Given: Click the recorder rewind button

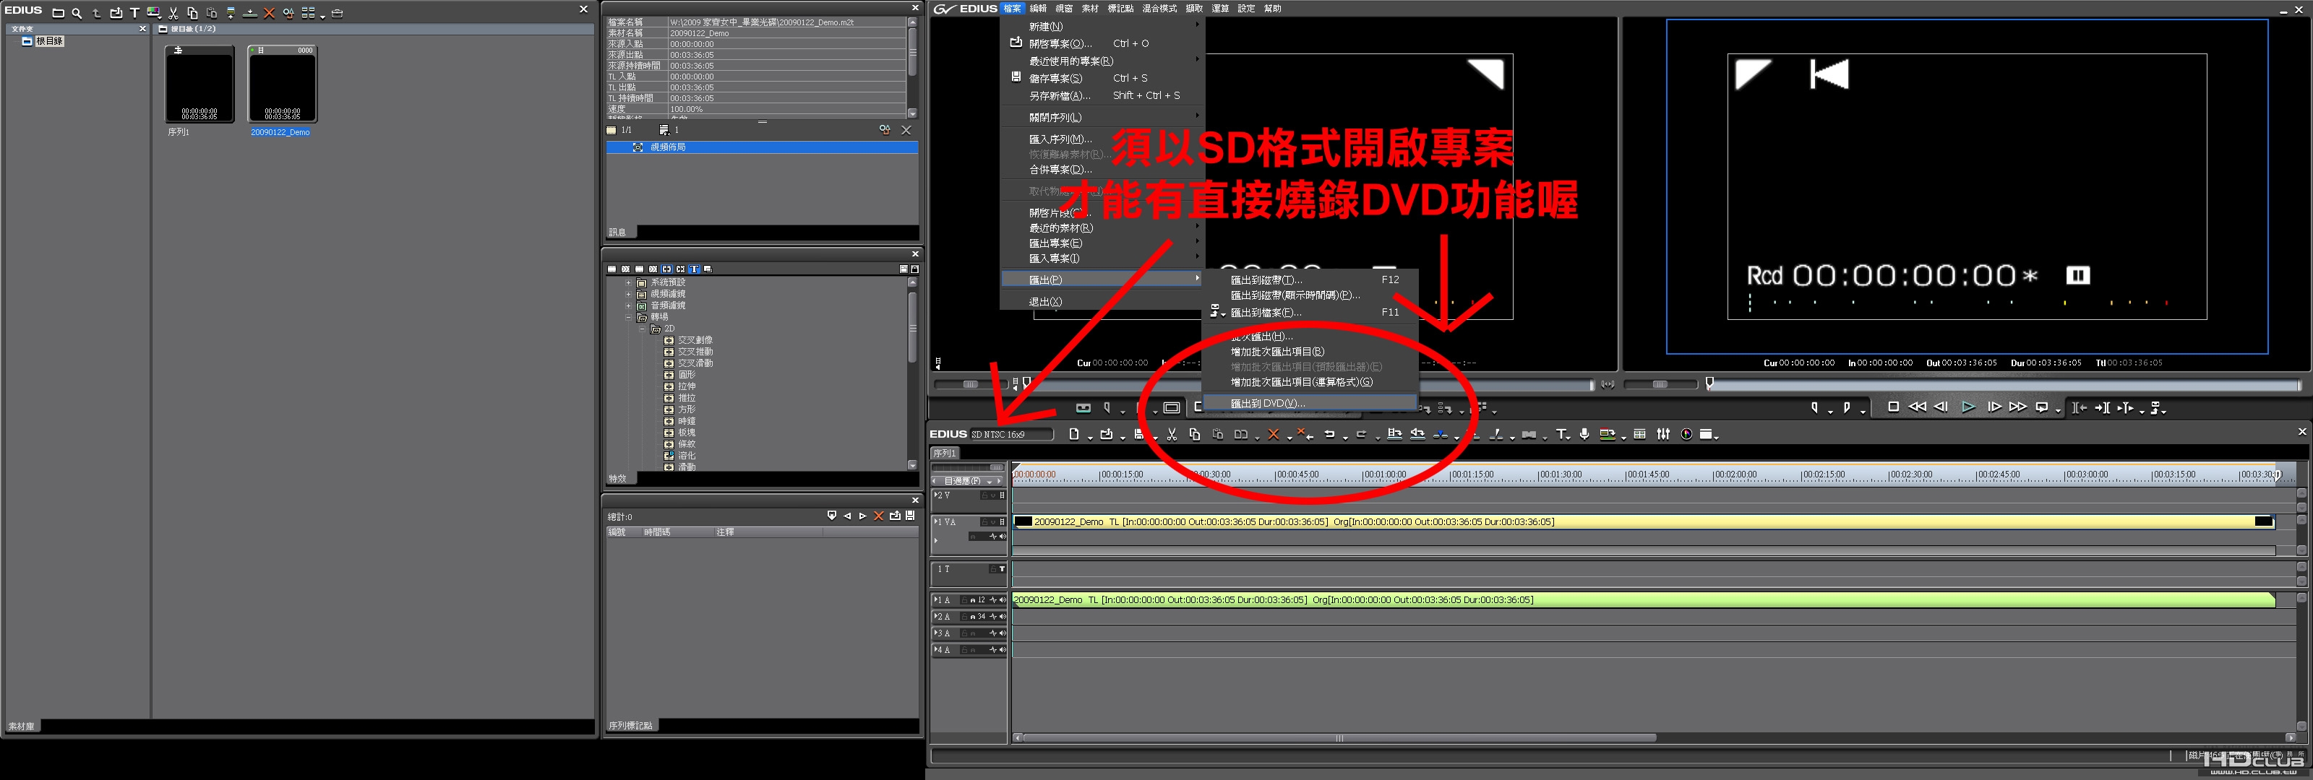Looking at the screenshot, I should click(x=1916, y=407).
